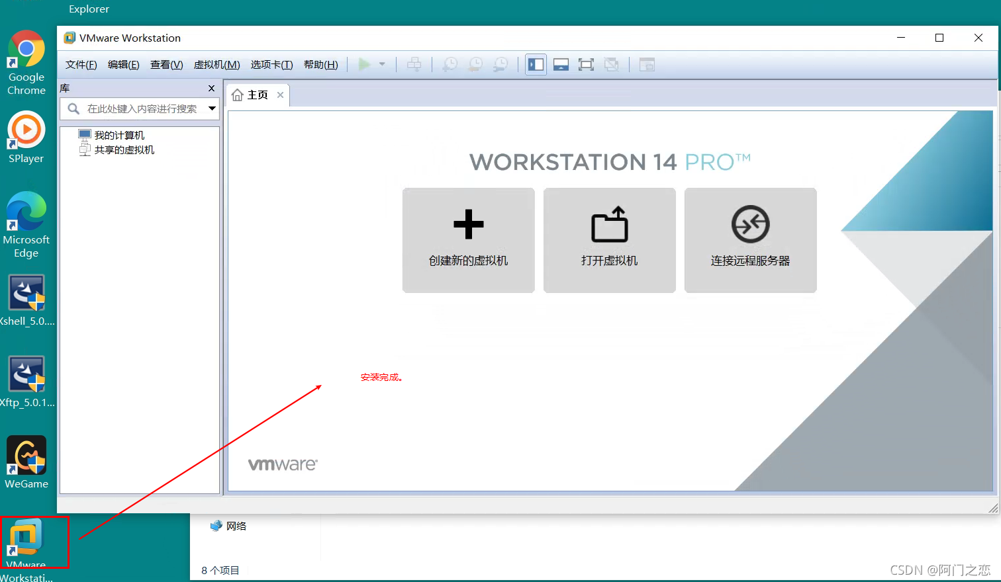Viewport: 1001px width, 582px height.
Task: Click the window resize grip corner
Action: (992, 507)
